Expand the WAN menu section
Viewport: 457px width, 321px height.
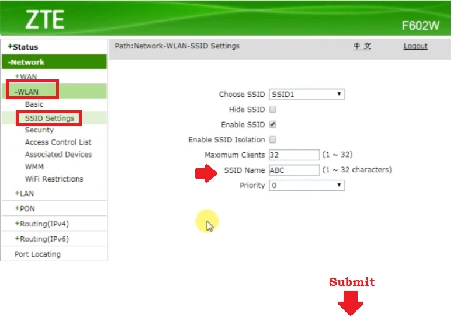25,76
